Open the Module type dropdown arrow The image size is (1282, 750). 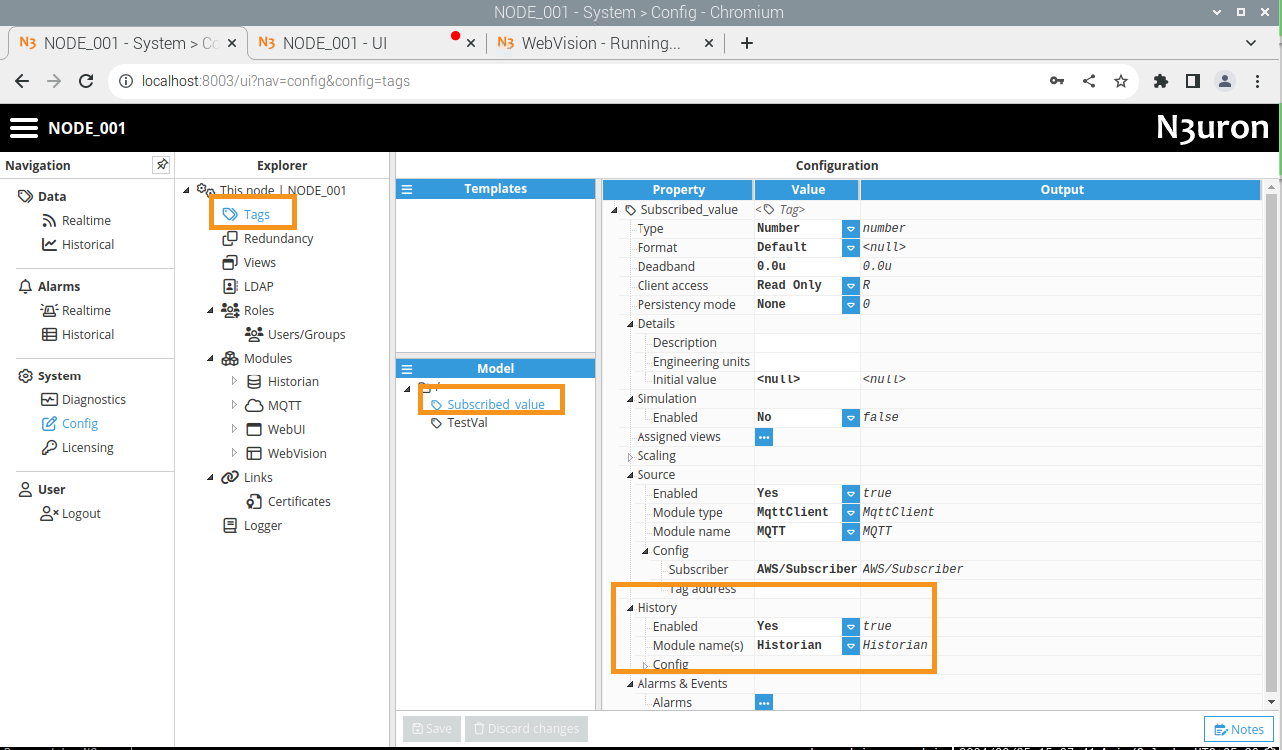point(851,513)
